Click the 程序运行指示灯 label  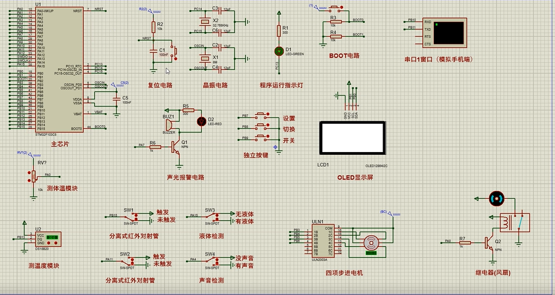tap(281, 85)
